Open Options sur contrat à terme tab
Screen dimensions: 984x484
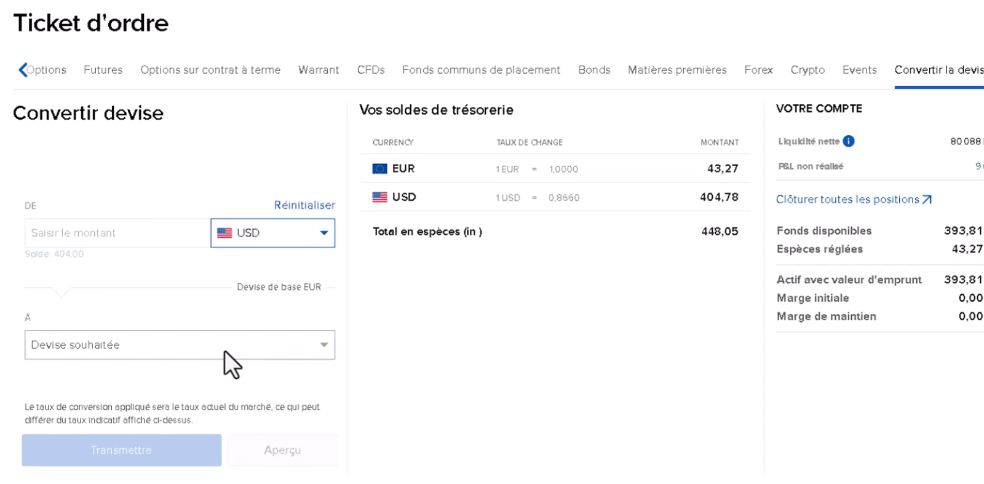click(x=210, y=70)
